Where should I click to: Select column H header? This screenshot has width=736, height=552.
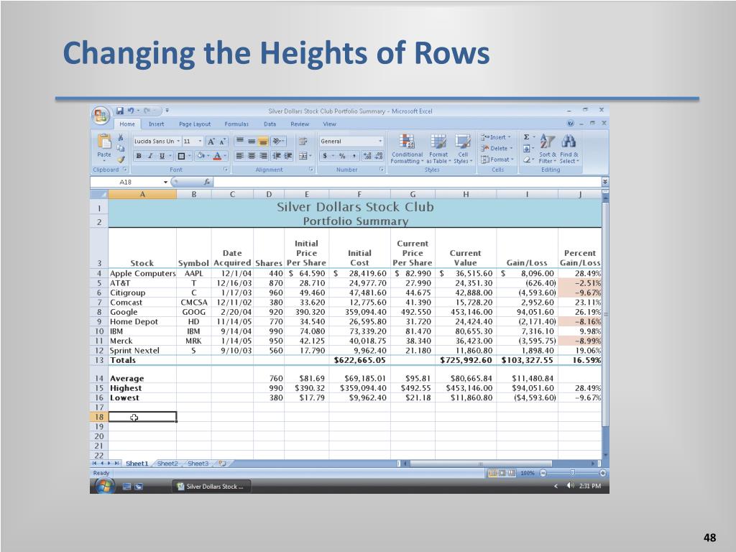click(x=466, y=194)
